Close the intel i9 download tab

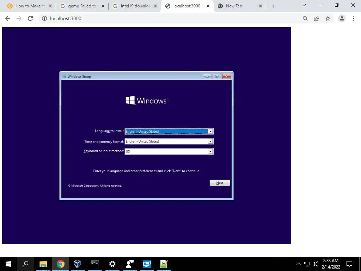click(x=155, y=6)
